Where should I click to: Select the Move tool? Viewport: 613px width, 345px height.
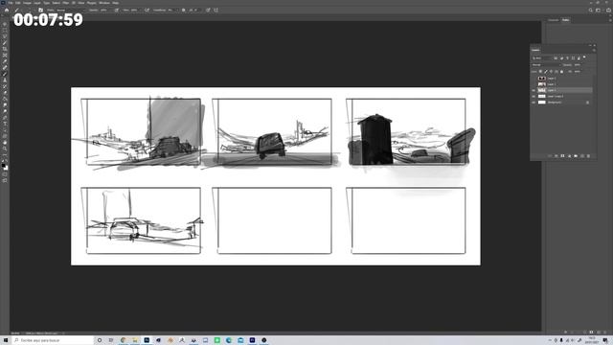[5, 24]
